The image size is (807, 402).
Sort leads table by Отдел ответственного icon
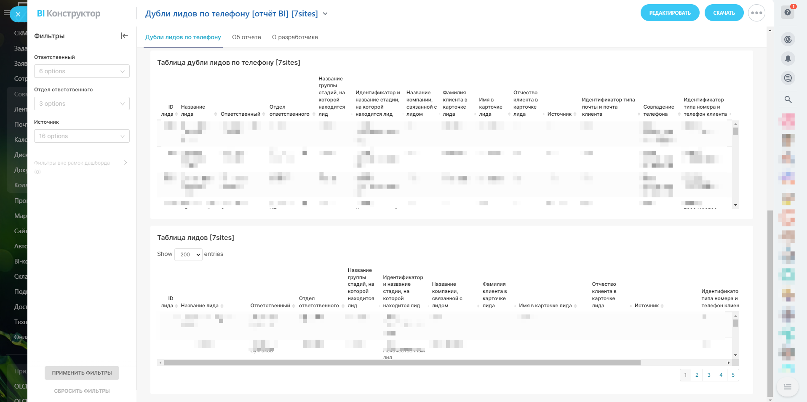click(x=343, y=306)
